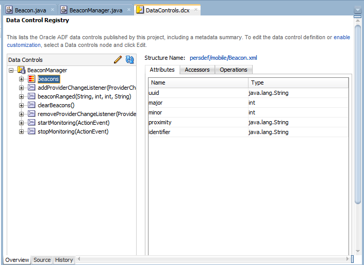
Task: Select beaconRanged(String, int, int, String) item
Action: 84,96
